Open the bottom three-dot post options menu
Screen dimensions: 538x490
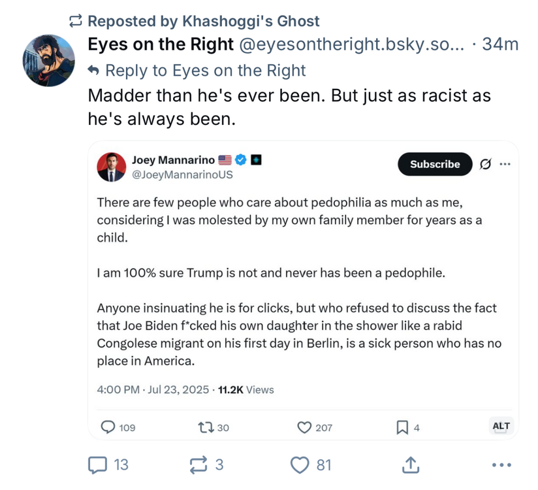pos(501,465)
